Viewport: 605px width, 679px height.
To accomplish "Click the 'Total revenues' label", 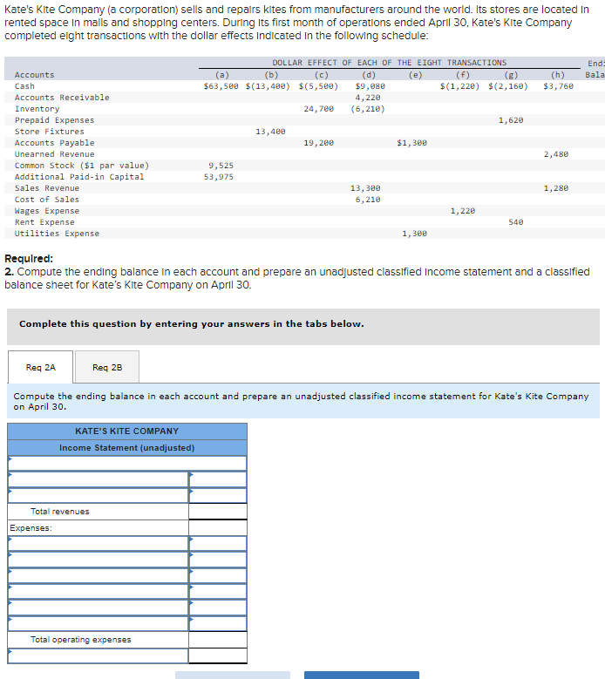I will point(60,512).
